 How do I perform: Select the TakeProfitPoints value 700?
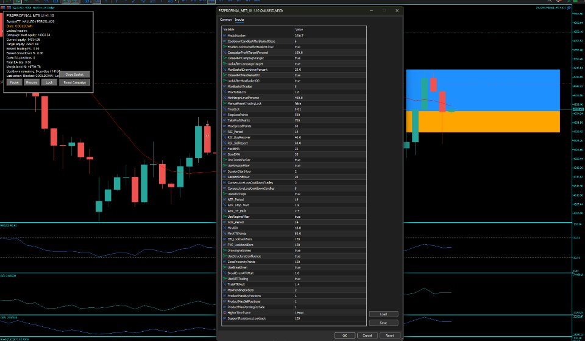[x=297, y=120]
